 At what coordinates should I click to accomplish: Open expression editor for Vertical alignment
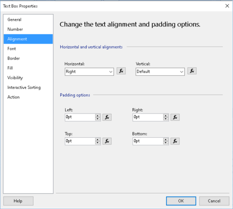pos(192,71)
